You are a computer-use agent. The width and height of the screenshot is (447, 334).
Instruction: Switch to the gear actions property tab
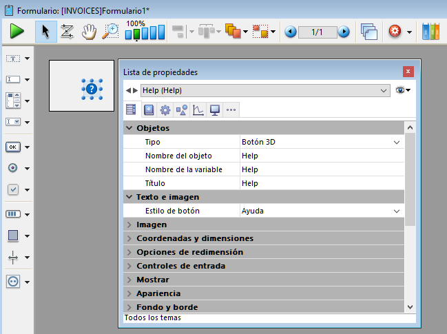165,109
